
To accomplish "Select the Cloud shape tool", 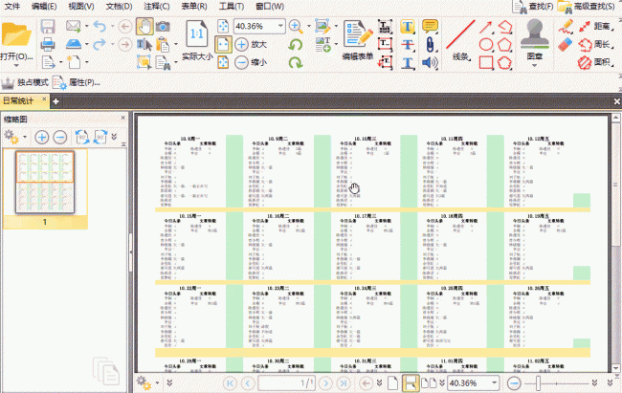I will (x=504, y=62).
